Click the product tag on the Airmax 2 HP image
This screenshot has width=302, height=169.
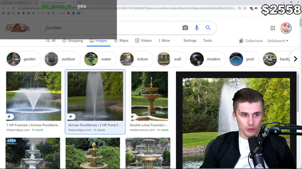(x=71, y=116)
